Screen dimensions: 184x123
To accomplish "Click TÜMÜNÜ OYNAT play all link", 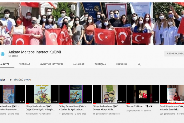I will pyautogui.click(x=22, y=80).
